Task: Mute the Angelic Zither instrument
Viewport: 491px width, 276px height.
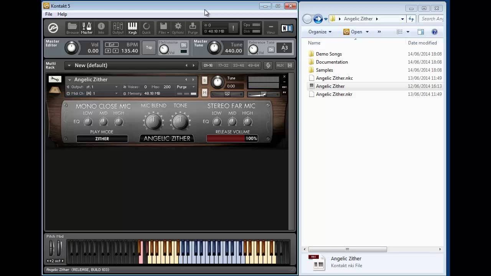Action: click(x=204, y=92)
